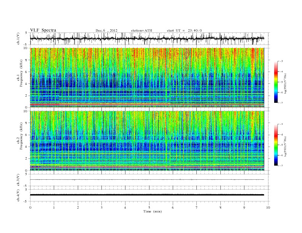Click the ch.1 spectrogram color bar
This screenshot has height=233, width=302.
coord(276,82)
